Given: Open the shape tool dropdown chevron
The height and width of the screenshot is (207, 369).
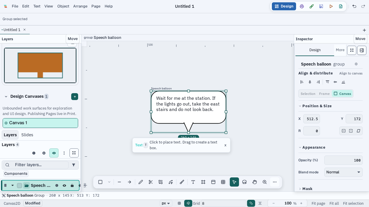Looking at the screenshot, I should (109, 182).
